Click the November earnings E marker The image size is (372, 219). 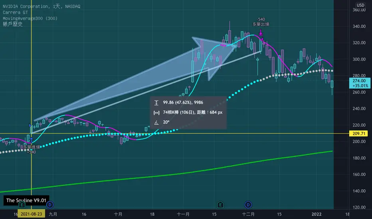pos(220,205)
